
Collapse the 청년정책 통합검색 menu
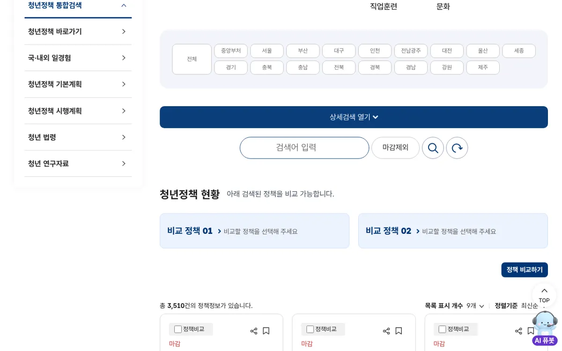[78, 6]
